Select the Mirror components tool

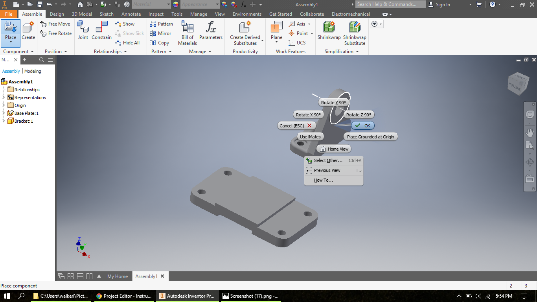[160, 33]
